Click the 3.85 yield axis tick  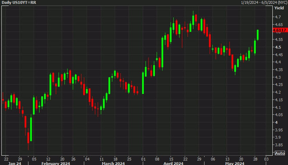tap(279, 145)
